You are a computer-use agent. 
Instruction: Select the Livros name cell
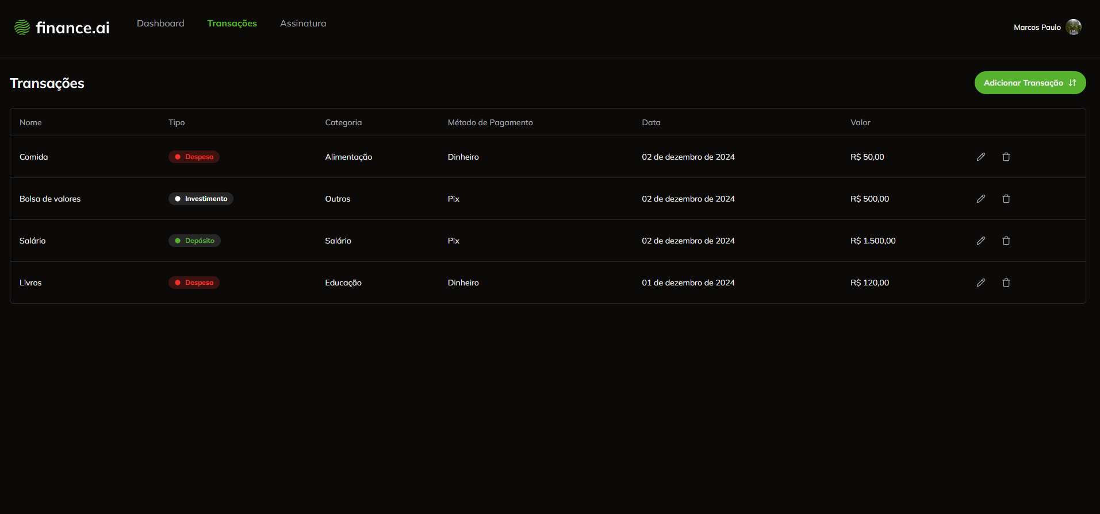click(30, 283)
